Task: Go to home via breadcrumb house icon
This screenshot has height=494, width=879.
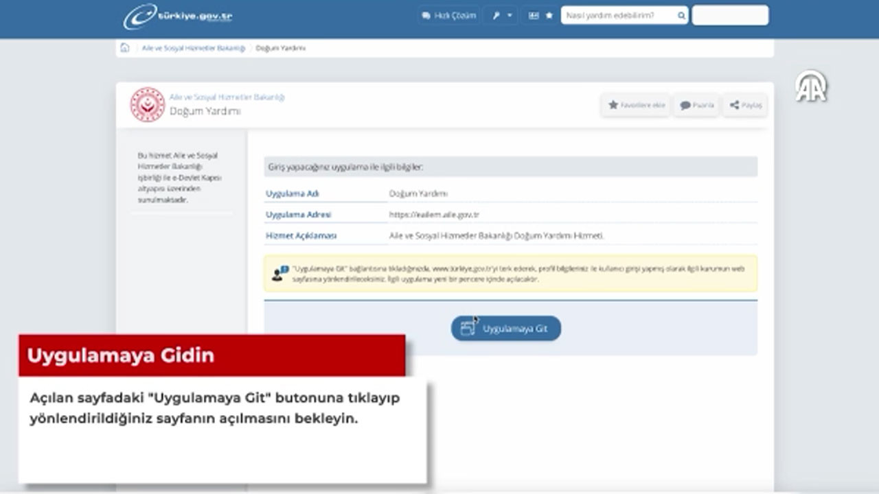Action: point(125,48)
